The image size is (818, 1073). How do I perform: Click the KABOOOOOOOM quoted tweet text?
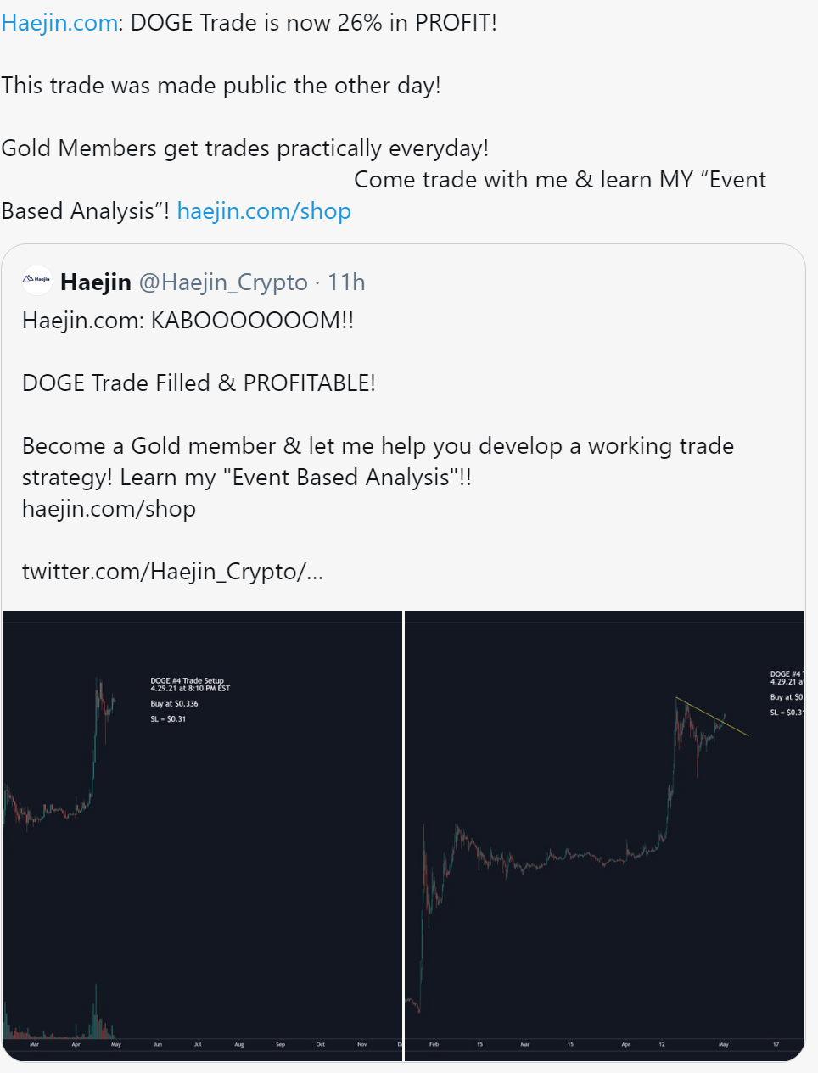point(188,321)
